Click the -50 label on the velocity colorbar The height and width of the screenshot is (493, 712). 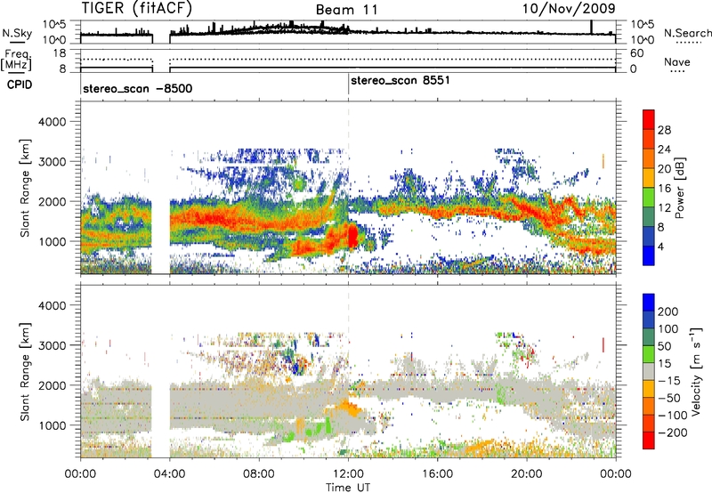669,398
